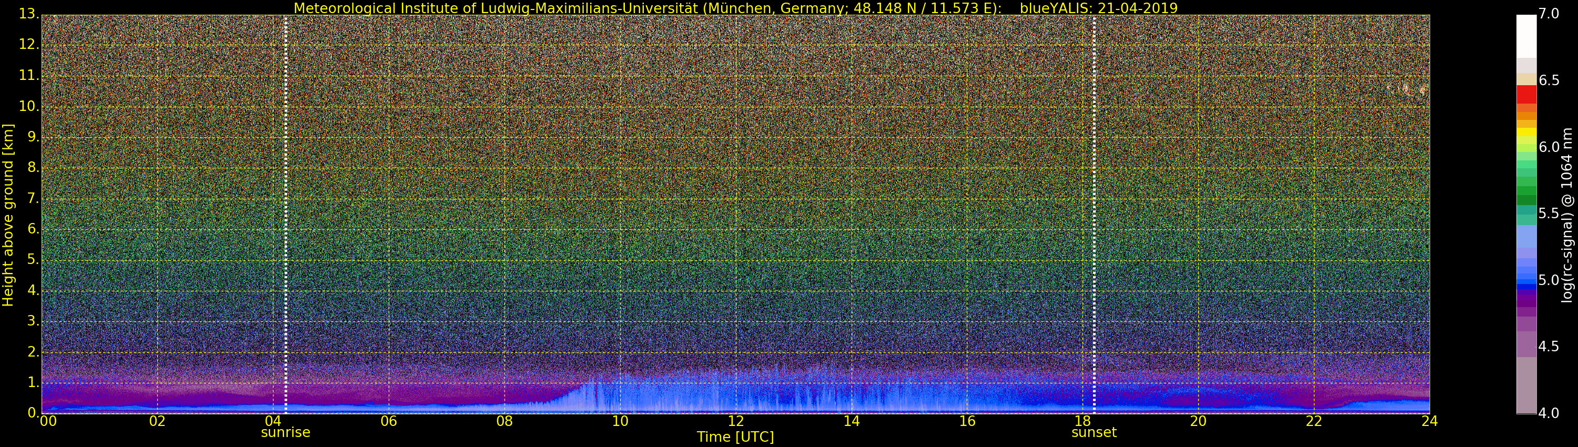Click the 'sunrise' label below the time axis
This screenshot has height=447, width=1578.
click(x=286, y=432)
